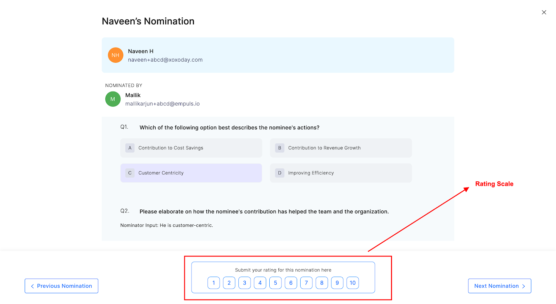Select option A Contribution to Cost Savings
The image size is (556, 304).
191,148
